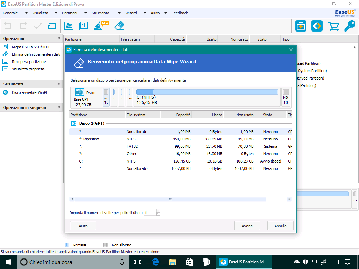Screen dimensions: 359x269
Task: Click the horizontal scrollbar thumb in wizard
Action: tap(170, 199)
